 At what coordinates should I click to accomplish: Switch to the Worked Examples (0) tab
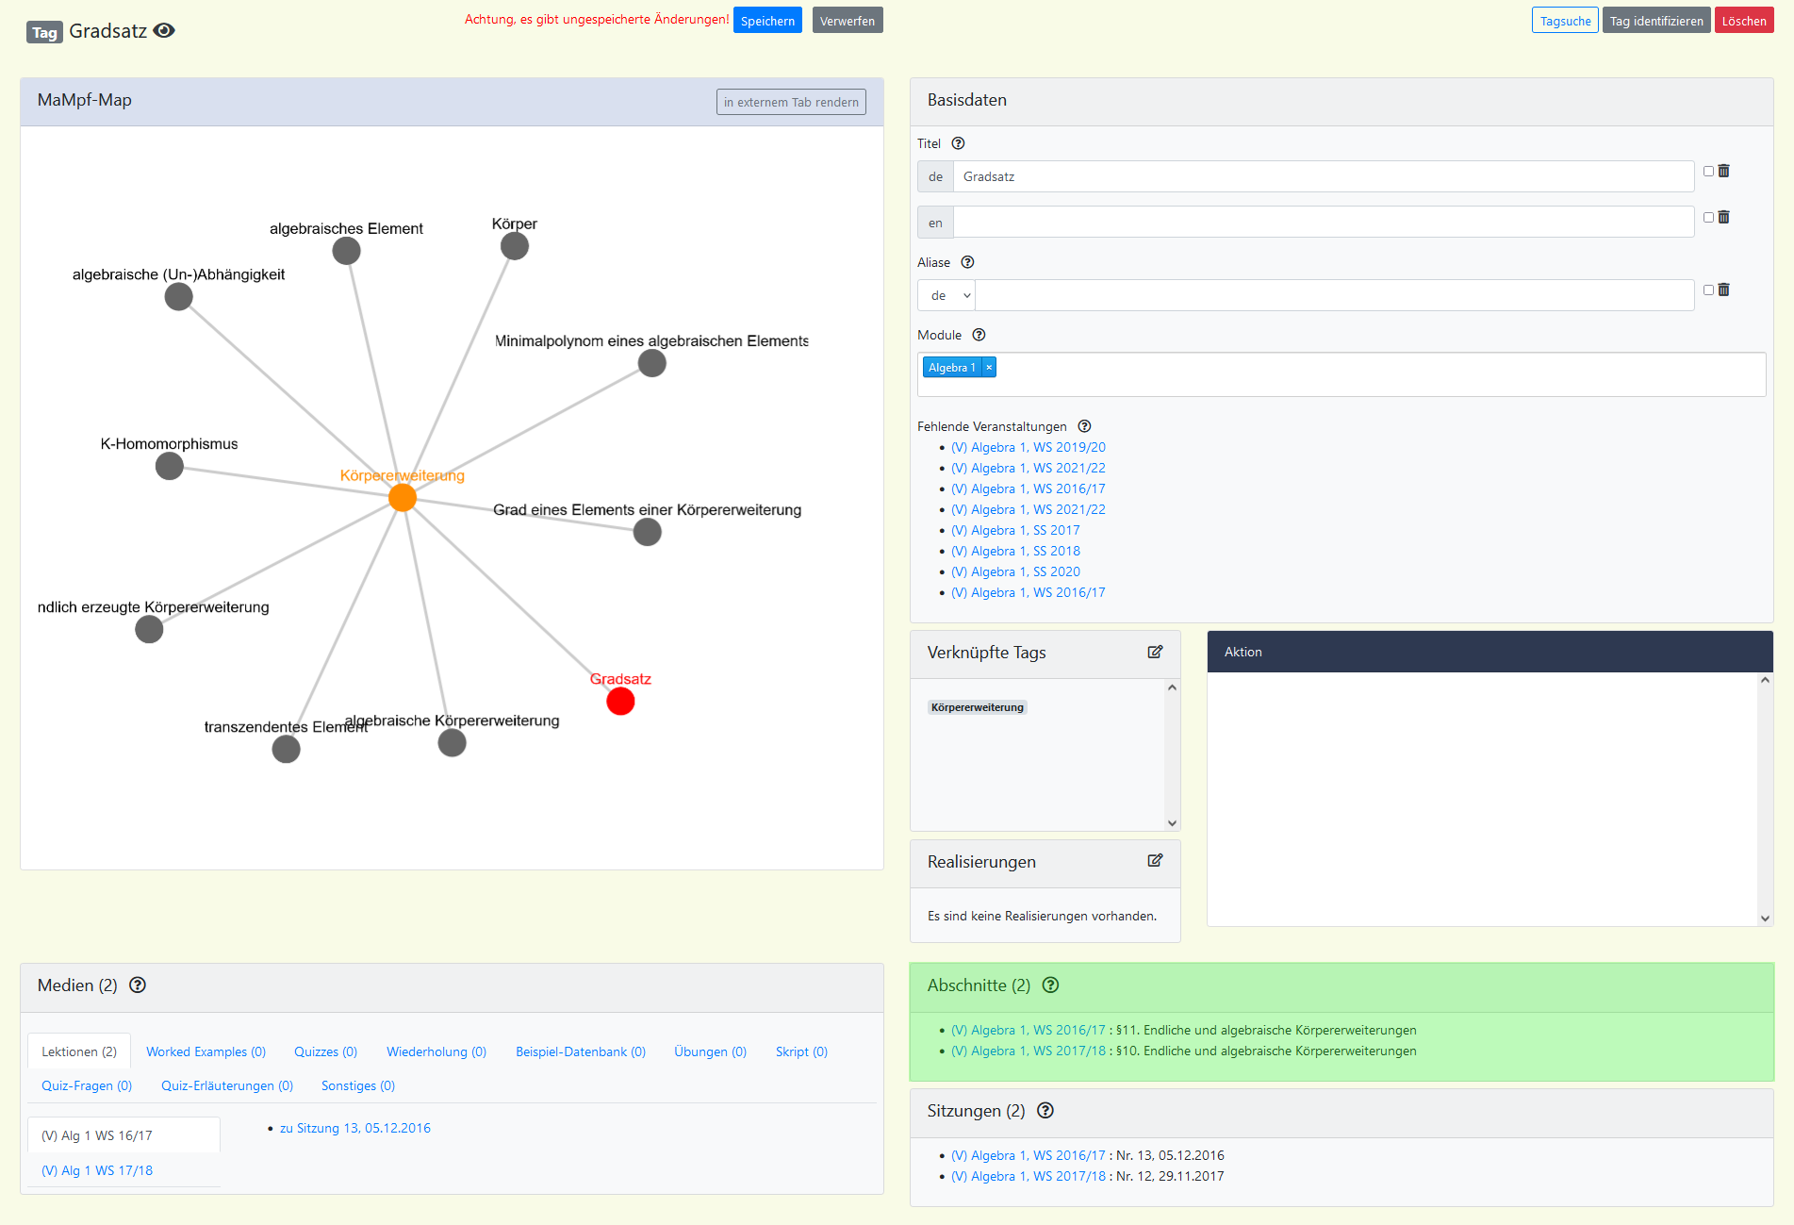pos(206,1051)
